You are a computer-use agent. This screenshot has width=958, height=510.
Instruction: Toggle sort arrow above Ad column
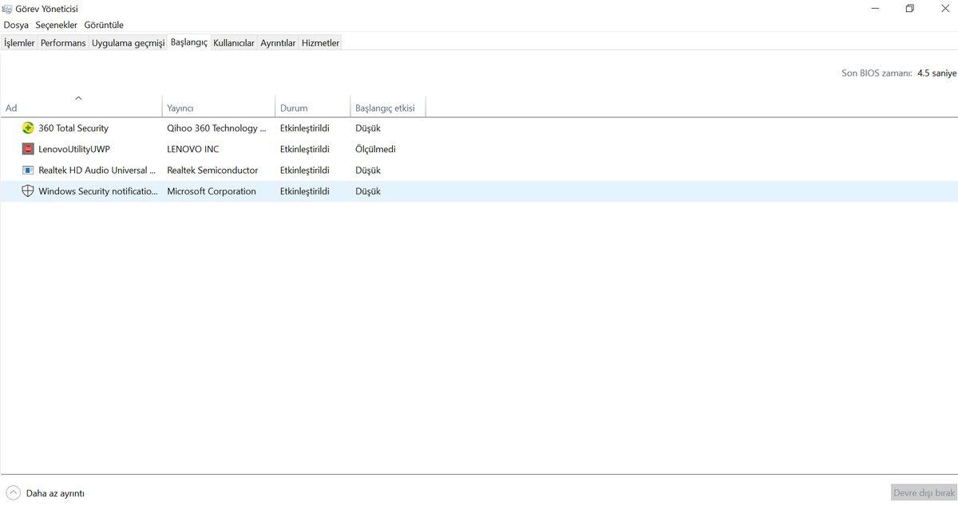click(78, 98)
